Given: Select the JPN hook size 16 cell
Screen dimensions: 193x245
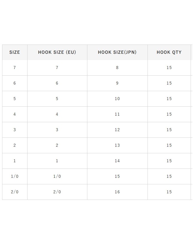Looking at the screenshot, I should coord(117,192).
